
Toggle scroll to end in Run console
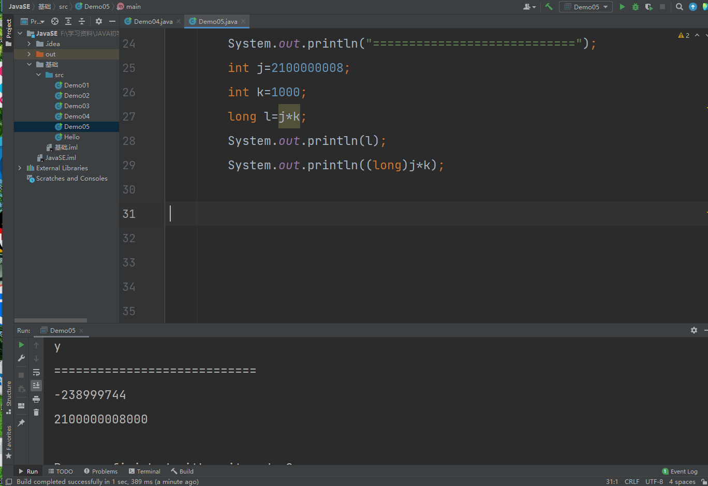pos(36,386)
